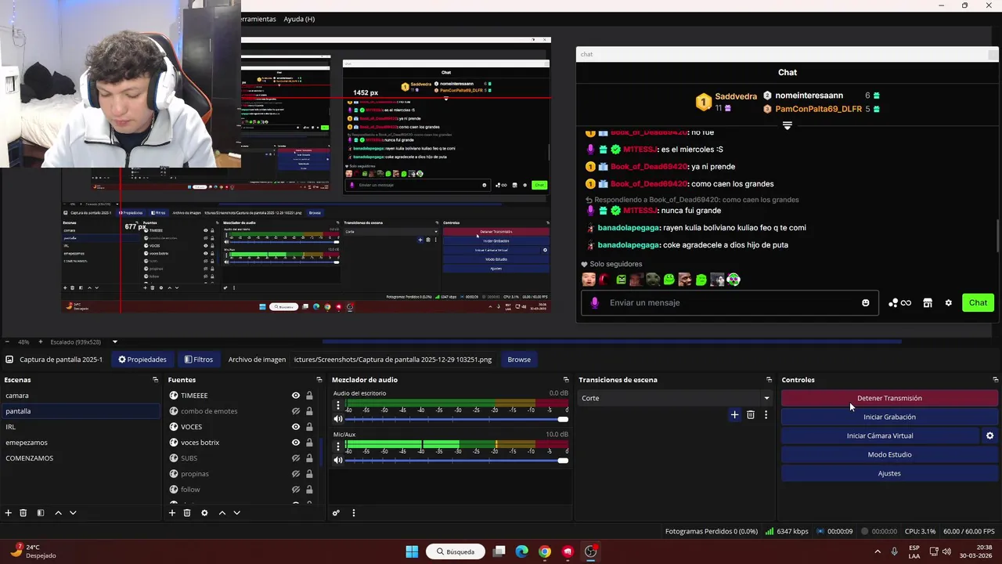Open the preview scaling dropdown arrow
1002x564 pixels.
point(114,342)
